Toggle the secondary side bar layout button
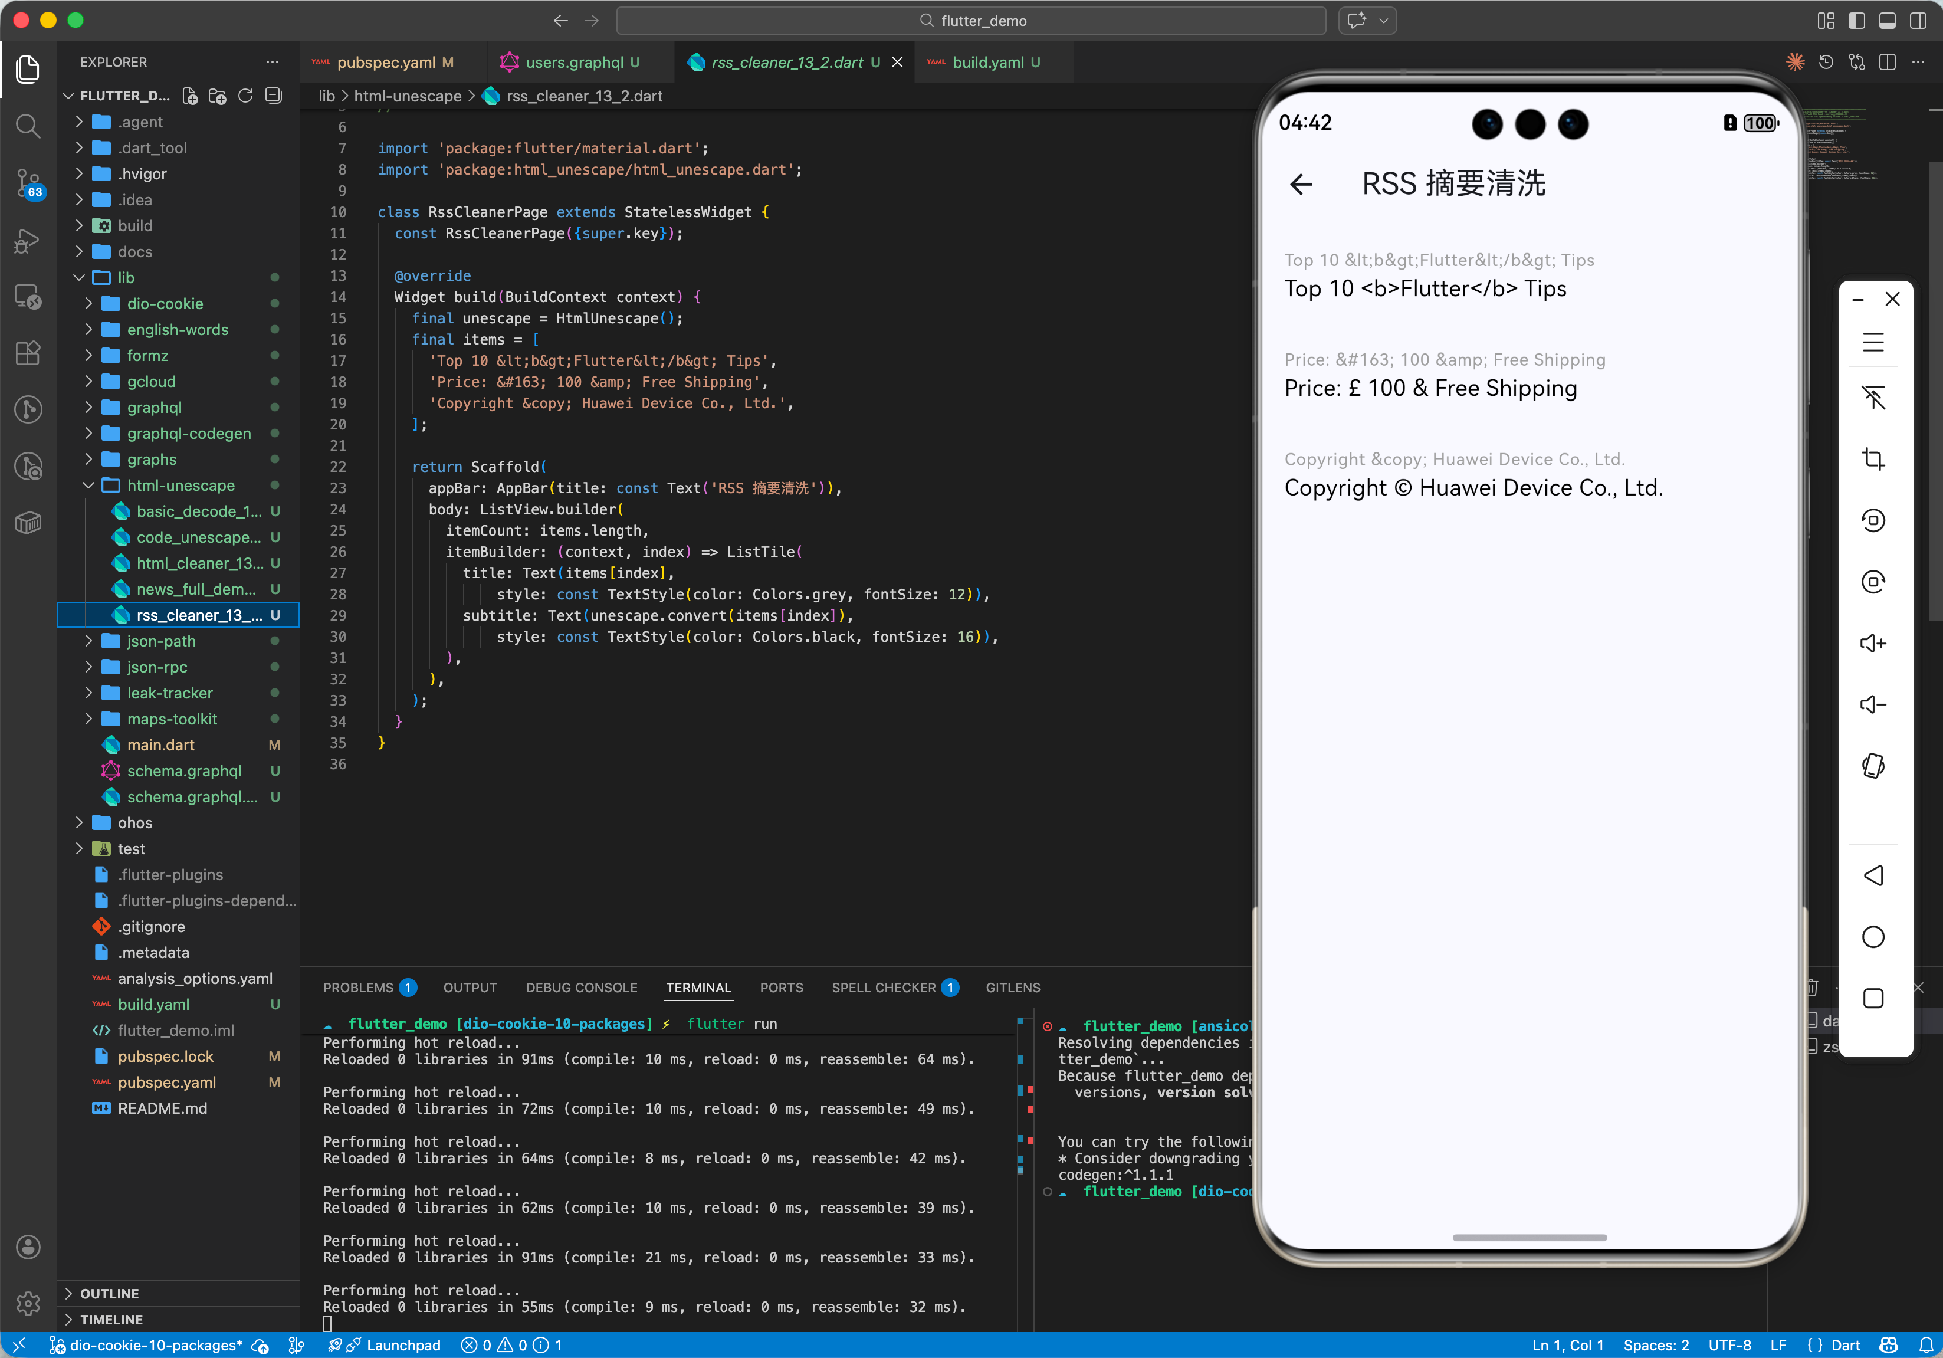This screenshot has height=1358, width=1943. pyautogui.click(x=1918, y=20)
